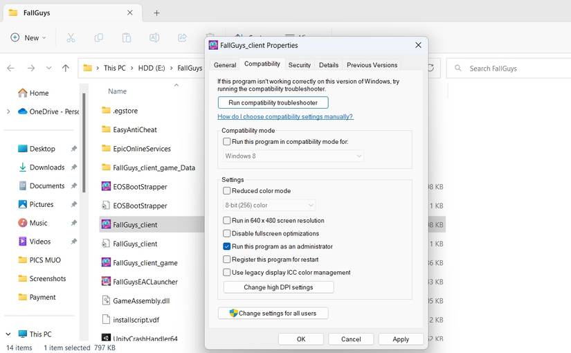Click Run compatibility troubleshooter button

(x=273, y=102)
